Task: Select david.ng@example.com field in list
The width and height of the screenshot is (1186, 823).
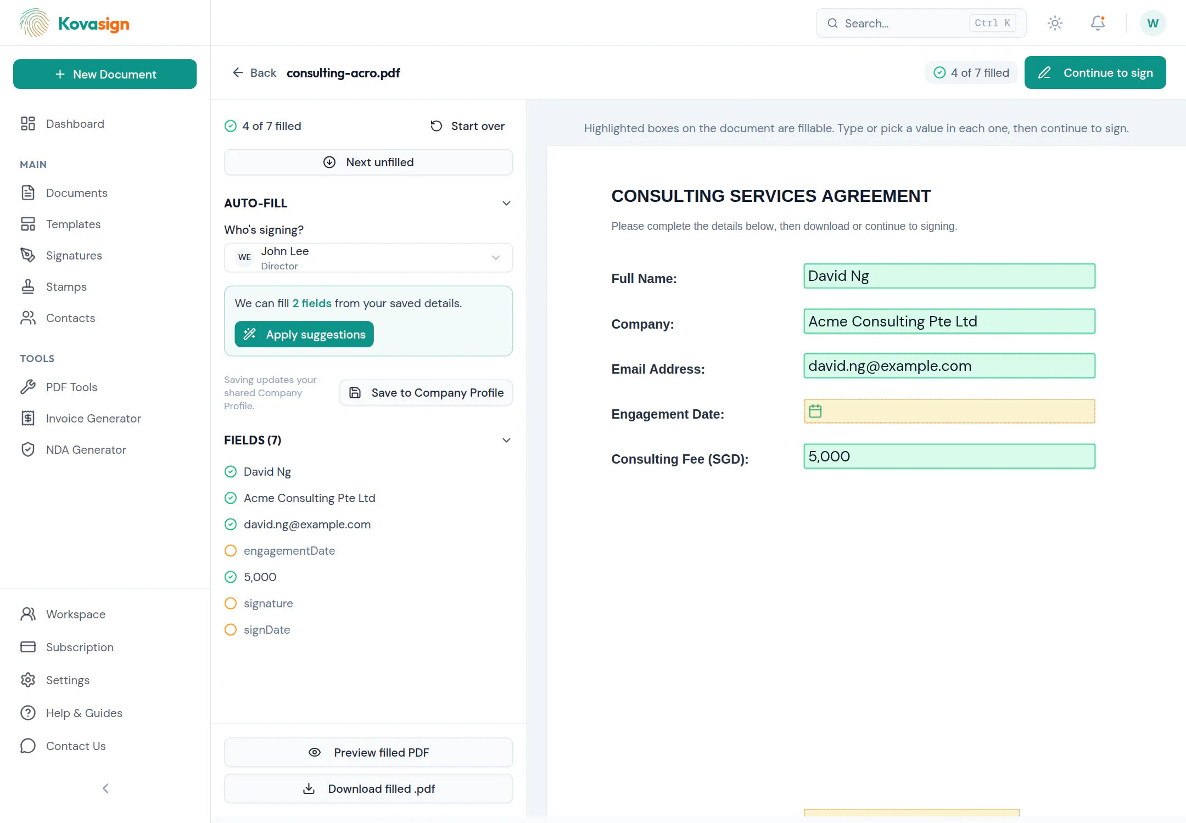Action: [x=368, y=524]
